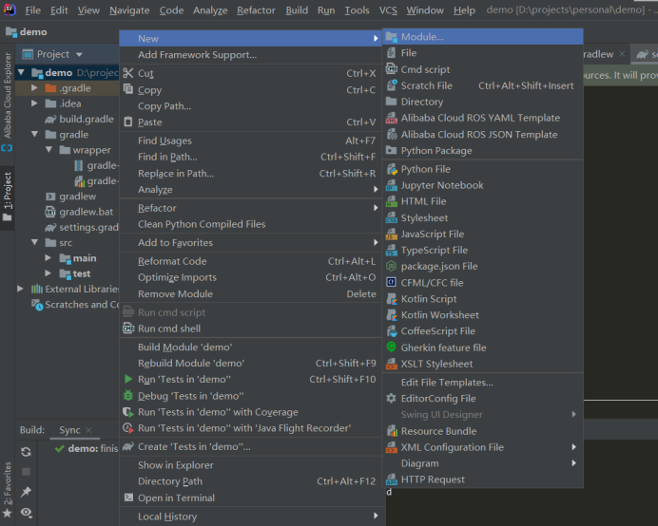Click the Debug Tests bug icon
This screenshot has height=526, width=658.
pos(128,396)
